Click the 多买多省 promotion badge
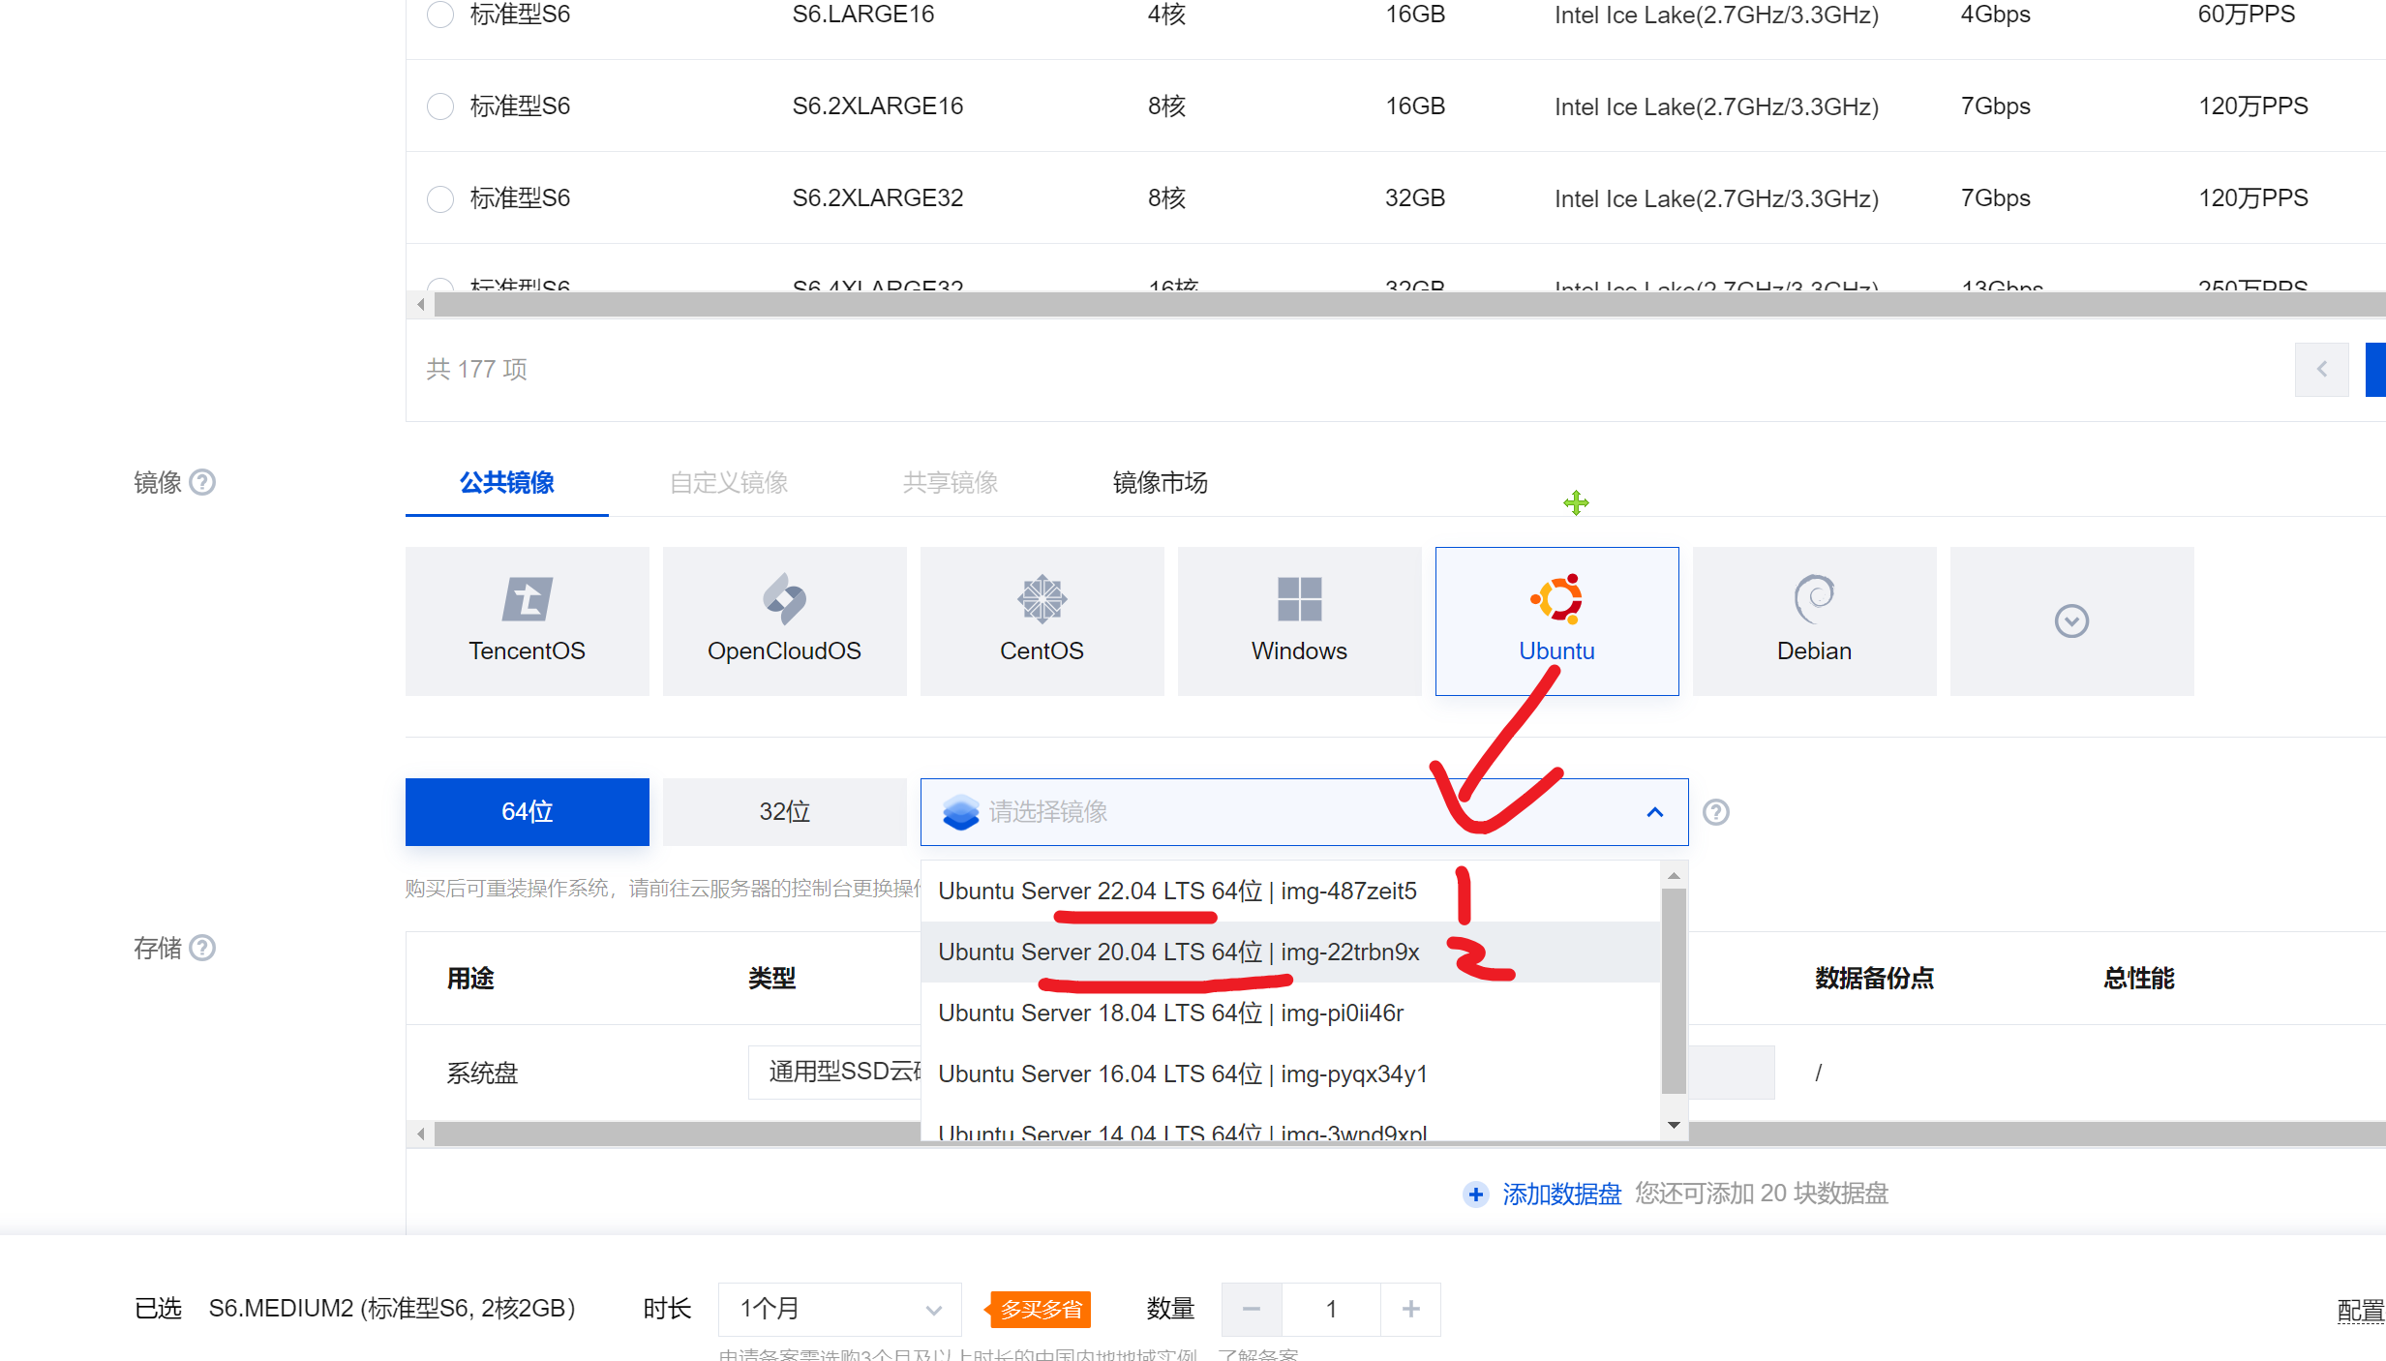The width and height of the screenshot is (2386, 1361). tap(1039, 1309)
